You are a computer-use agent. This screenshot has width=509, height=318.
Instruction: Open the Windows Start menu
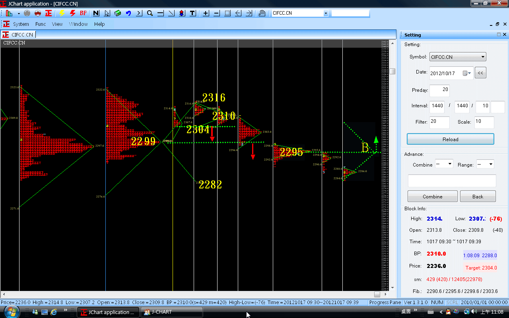tap(11, 312)
